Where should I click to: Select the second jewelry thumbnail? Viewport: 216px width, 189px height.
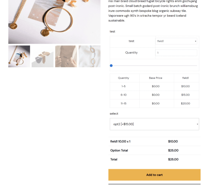(x=42, y=56)
